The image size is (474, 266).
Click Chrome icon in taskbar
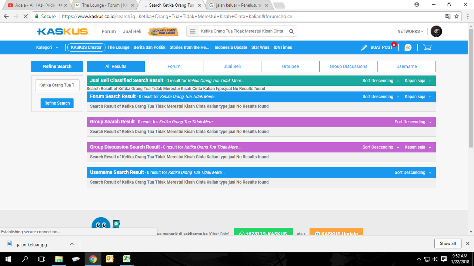pyautogui.click(x=93, y=259)
